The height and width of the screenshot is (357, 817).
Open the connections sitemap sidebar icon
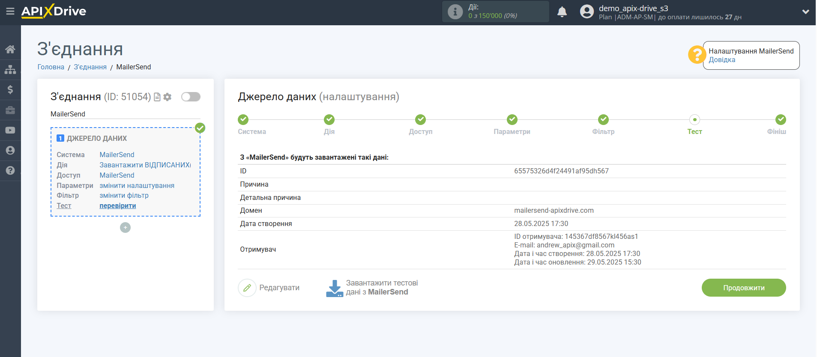(x=10, y=69)
